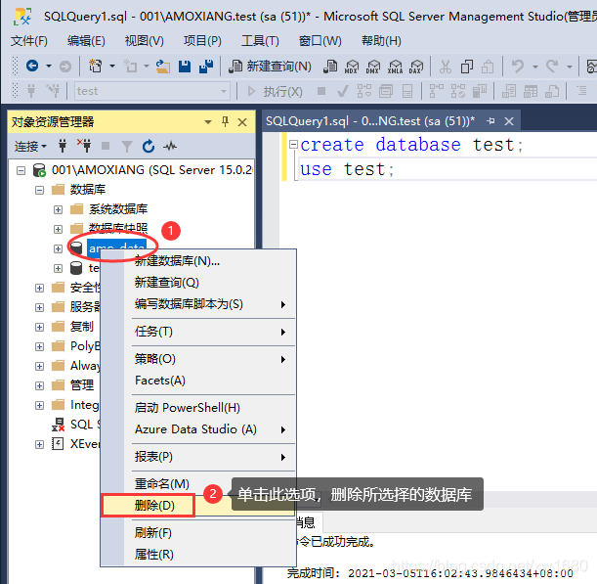Click the XMLA query icon in toolbar
The height and width of the screenshot is (584, 597).
click(x=394, y=67)
